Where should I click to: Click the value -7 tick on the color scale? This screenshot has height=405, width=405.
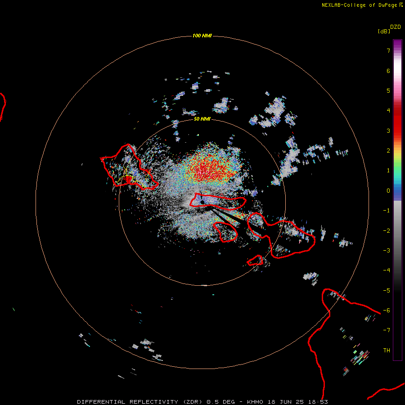[x=387, y=330]
